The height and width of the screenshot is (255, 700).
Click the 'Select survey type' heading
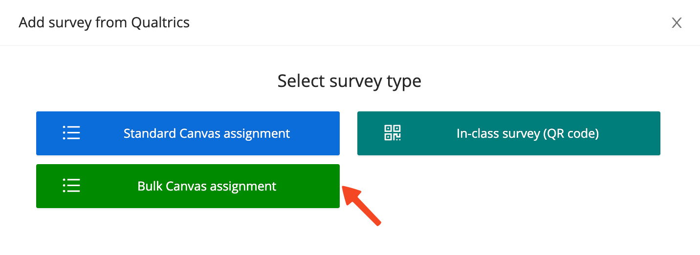coord(350,81)
